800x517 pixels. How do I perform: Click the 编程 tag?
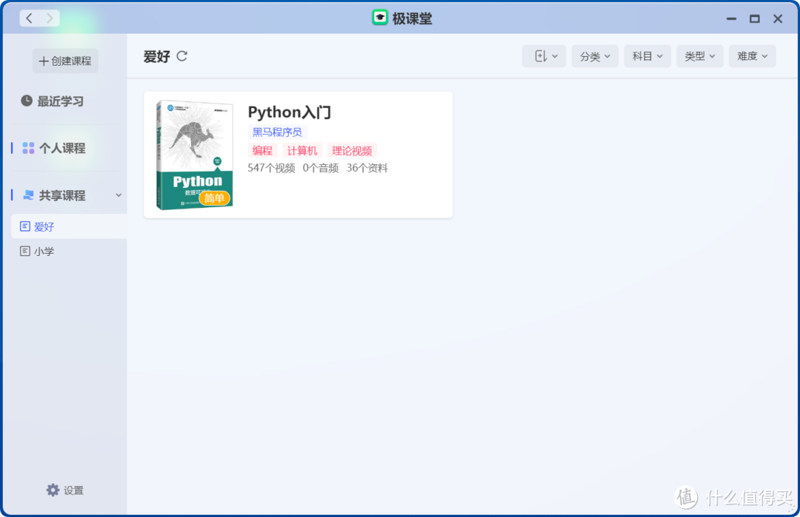(x=262, y=151)
